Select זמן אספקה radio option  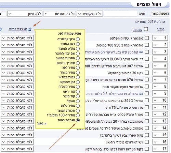point(78,82)
